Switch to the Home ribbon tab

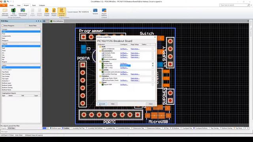click(11, 5)
